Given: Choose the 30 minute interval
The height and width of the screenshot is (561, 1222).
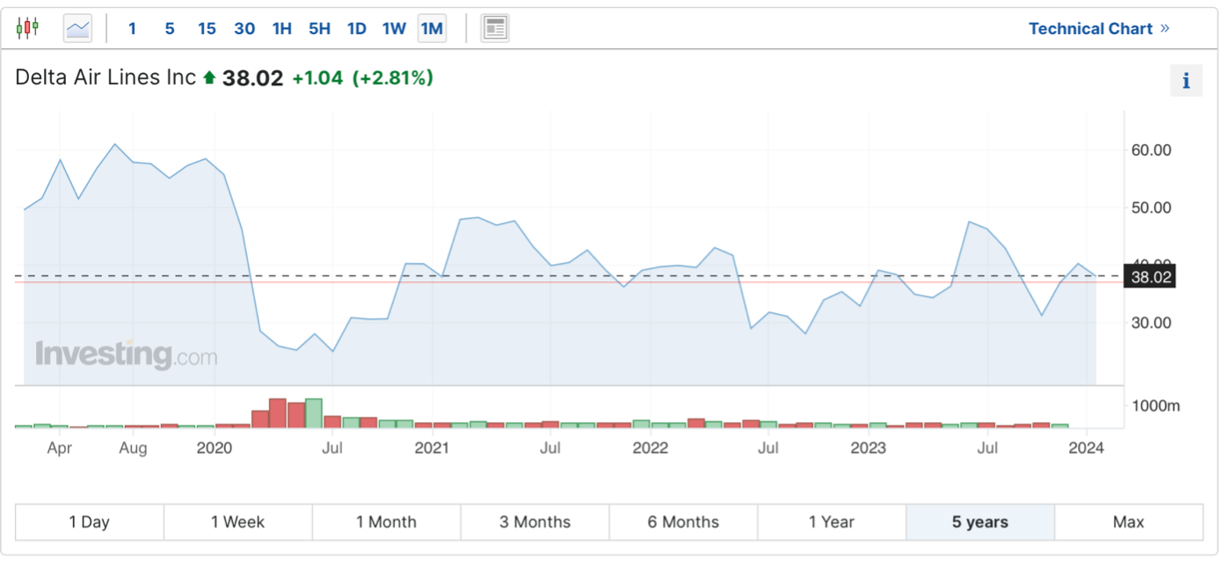Looking at the screenshot, I should (244, 28).
